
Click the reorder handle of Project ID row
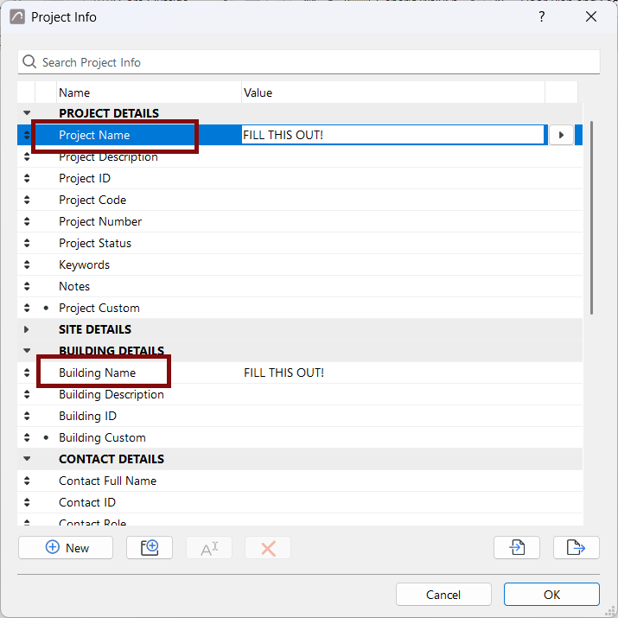pyautogui.click(x=27, y=178)
